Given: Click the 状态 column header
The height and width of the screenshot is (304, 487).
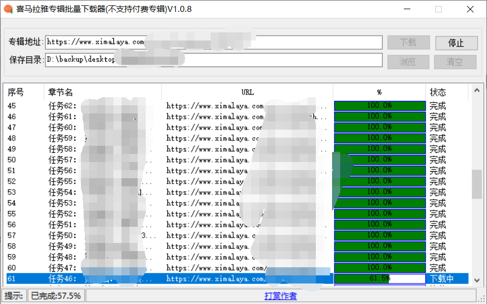Looking at the screenshot, I should [x=447, y=92].
